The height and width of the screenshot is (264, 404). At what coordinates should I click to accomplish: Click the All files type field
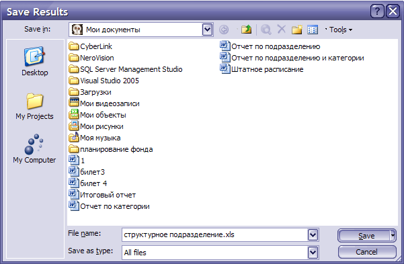point(214,253)
